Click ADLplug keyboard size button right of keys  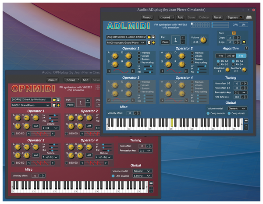[x=246, y=120]
